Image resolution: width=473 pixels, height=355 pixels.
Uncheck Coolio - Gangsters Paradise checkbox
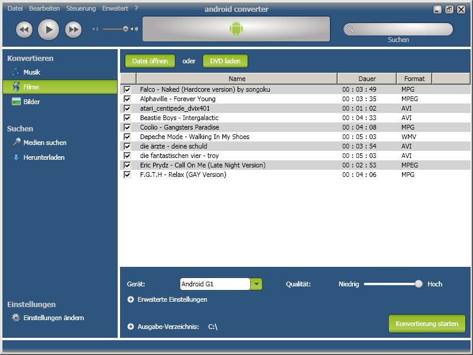pyautogui.click(x=127, y=127)
